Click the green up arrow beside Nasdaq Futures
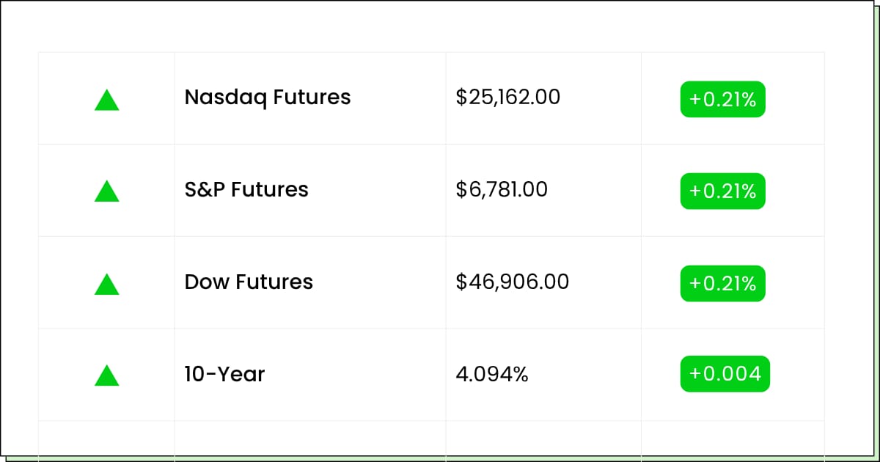 tap(107, 100)
